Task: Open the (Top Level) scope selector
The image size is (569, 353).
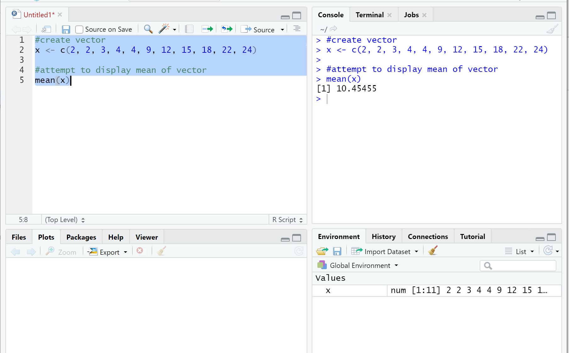Action: coord(65,220)
